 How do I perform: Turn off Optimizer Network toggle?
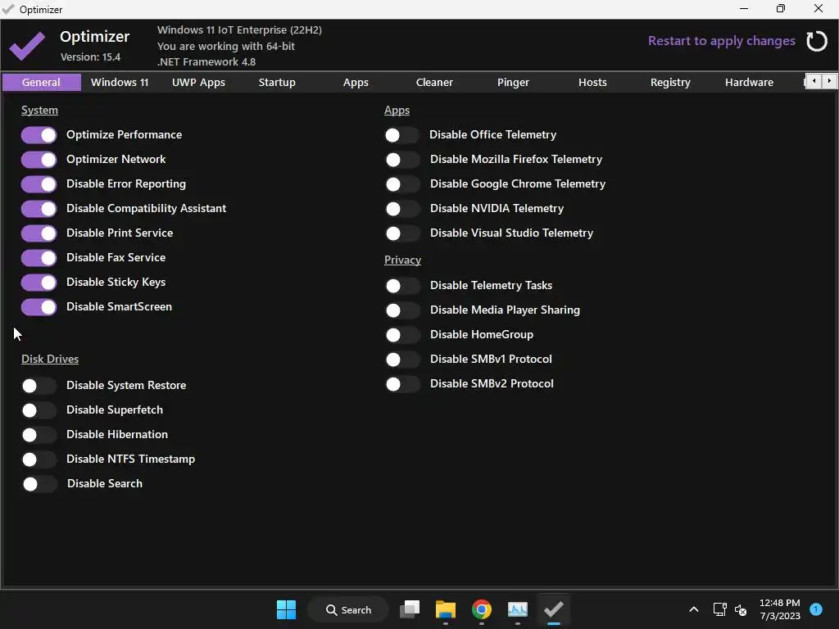(39, 160)
